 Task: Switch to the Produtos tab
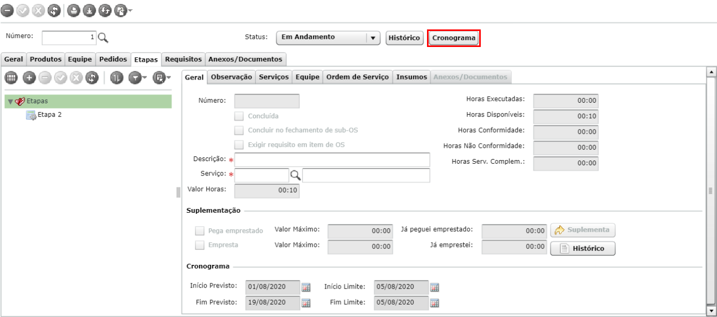coord(45,59)
